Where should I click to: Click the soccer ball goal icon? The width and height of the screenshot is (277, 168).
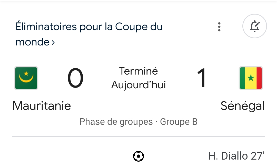tap(138, 156)
